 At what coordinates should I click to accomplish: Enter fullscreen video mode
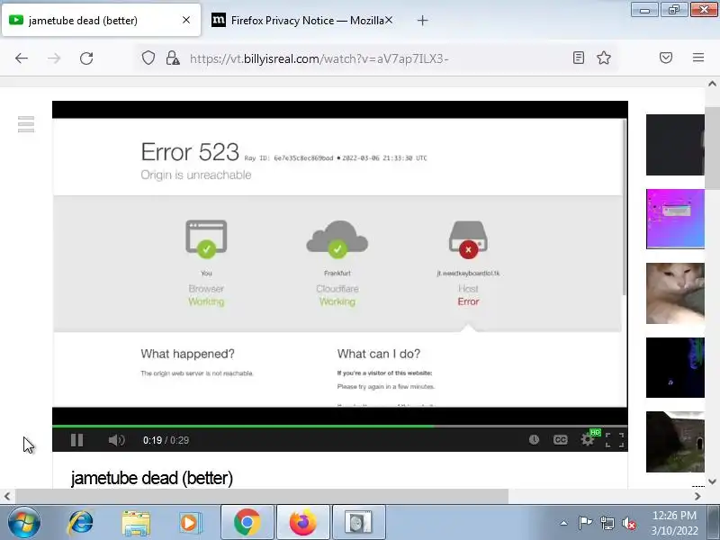[x=615, y=440]
